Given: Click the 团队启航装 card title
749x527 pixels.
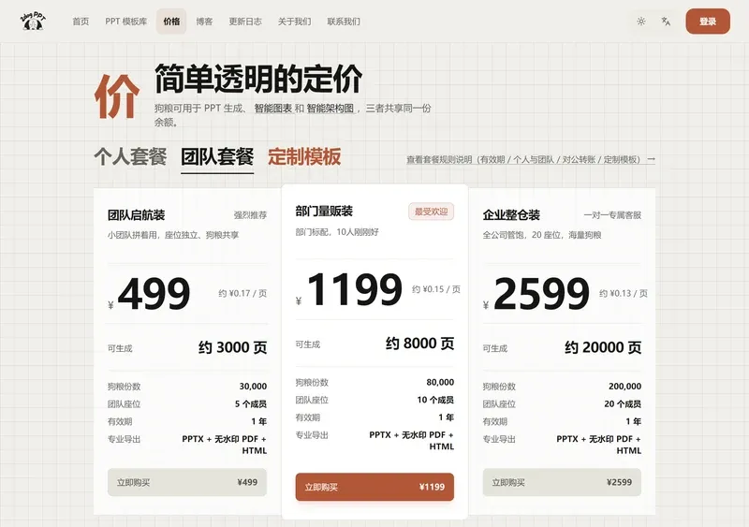Looking at the screenshot, I should click(x=136, y=215).
